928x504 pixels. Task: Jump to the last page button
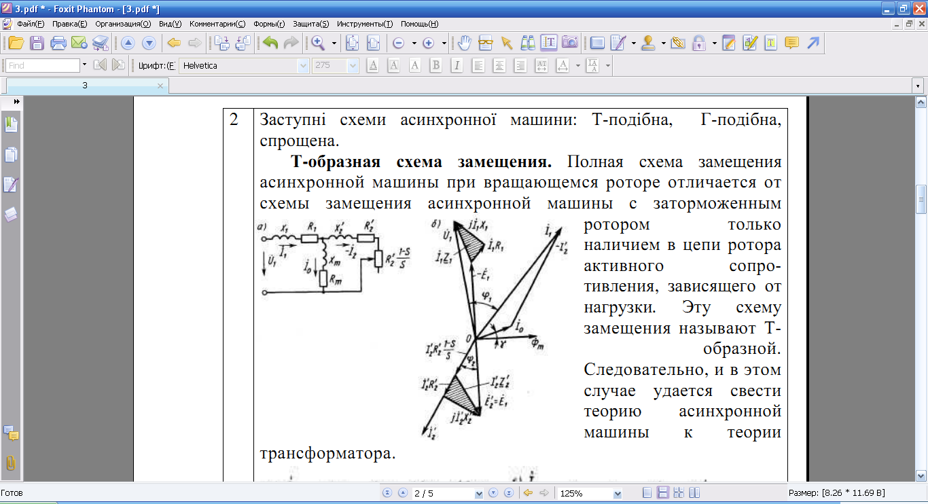coord(508,493)
